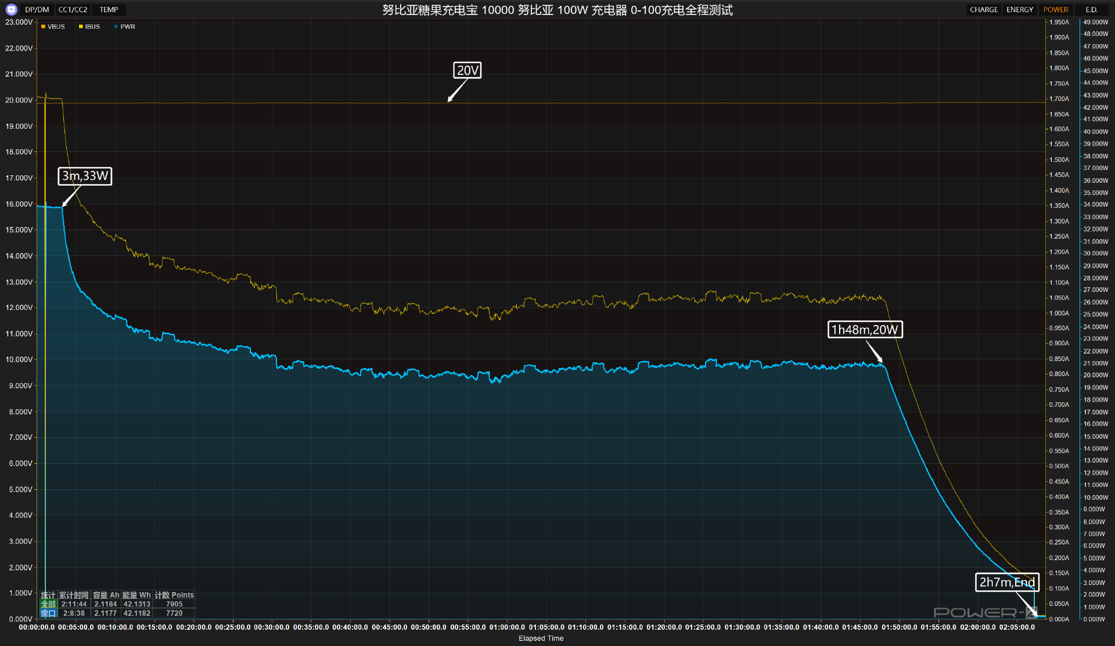The width and height of the screenshot is (1115, 646).
Task: Click the round app logo icon
Action: coord(11,9)
